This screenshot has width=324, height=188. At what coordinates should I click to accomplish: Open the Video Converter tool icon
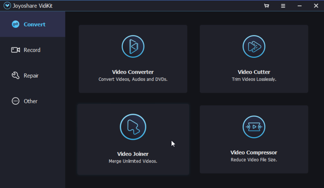tap(133, 46)
